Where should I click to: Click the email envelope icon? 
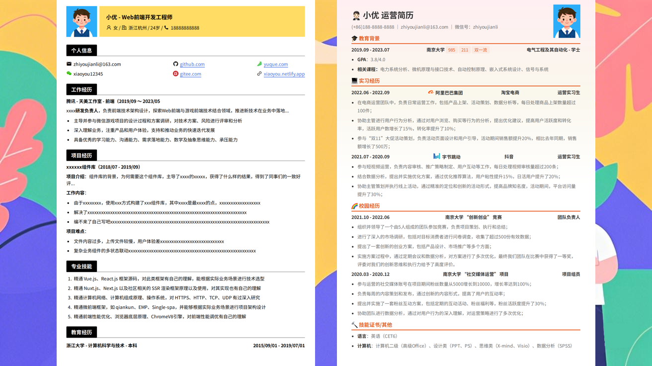coord(69,64)
